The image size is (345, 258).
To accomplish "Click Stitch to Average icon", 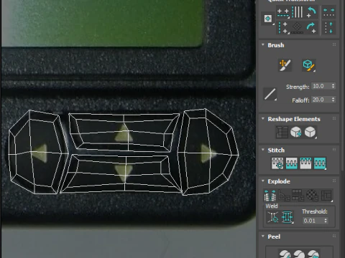I will (x=291, y=163).
